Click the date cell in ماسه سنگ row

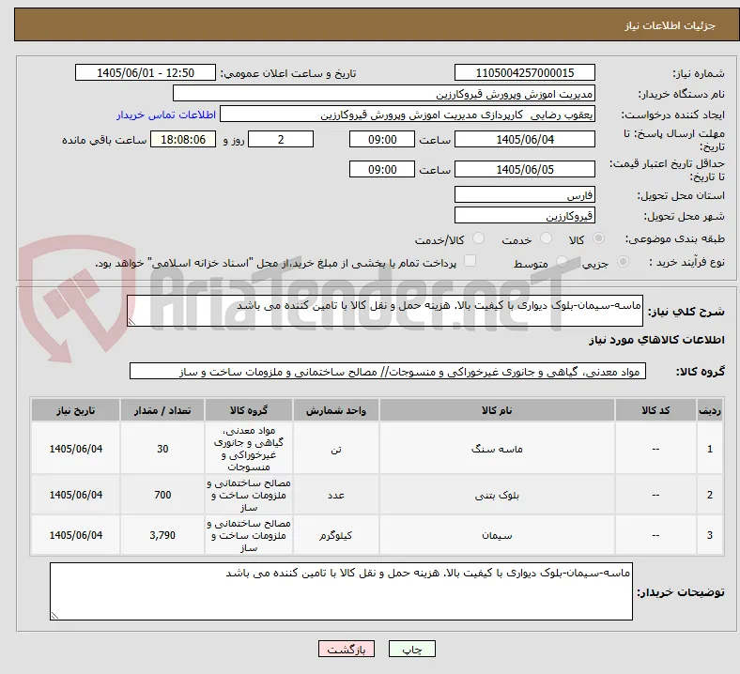tap(75, 449)
